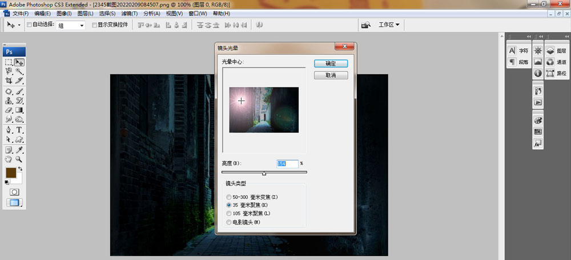571x260 pixels.
Task: Select the Gradient tool
Action: [x=19, y=110]
